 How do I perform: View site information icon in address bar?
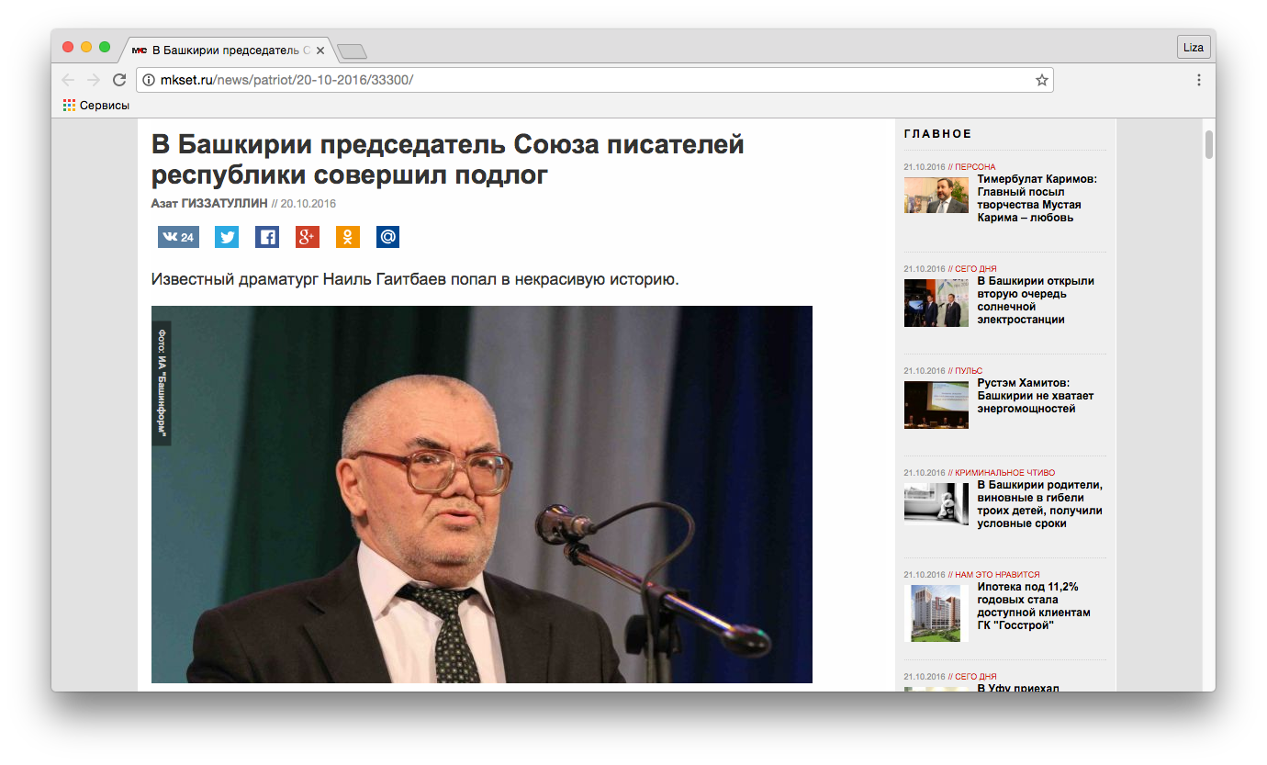149,80
